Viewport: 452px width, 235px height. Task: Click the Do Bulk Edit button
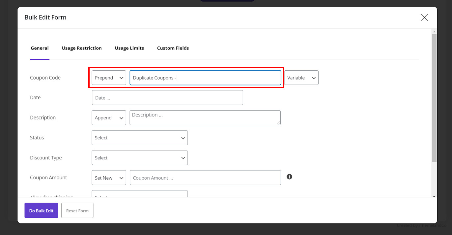pyautogui.click(x=41, y=211)
